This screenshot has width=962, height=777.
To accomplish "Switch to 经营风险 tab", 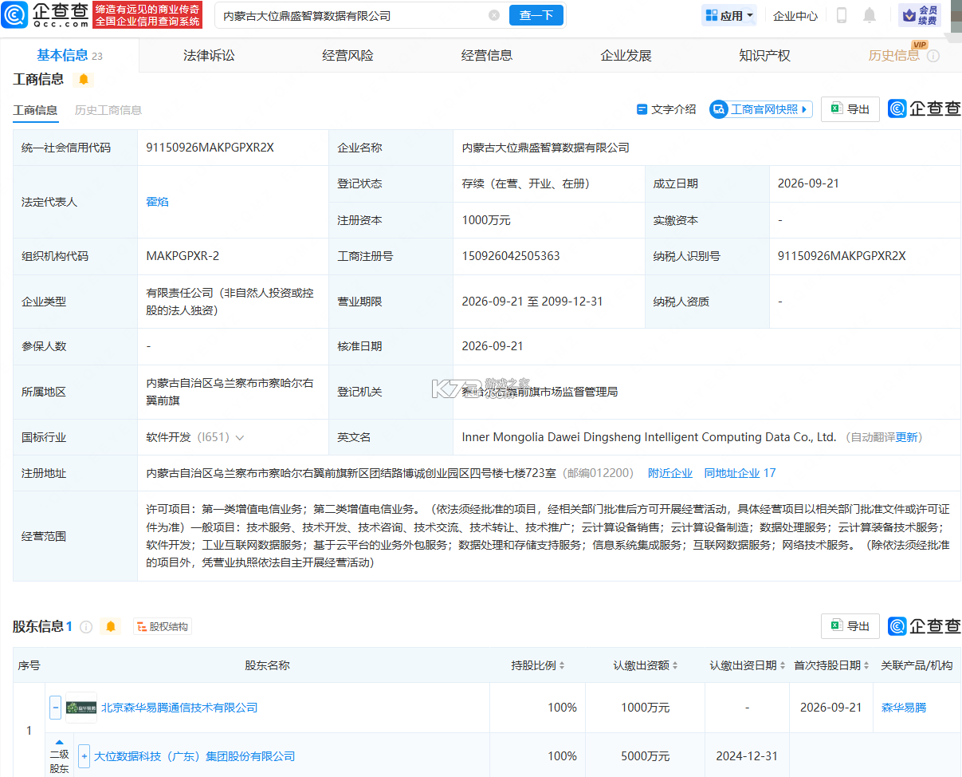I will click(x=347, y=55).
